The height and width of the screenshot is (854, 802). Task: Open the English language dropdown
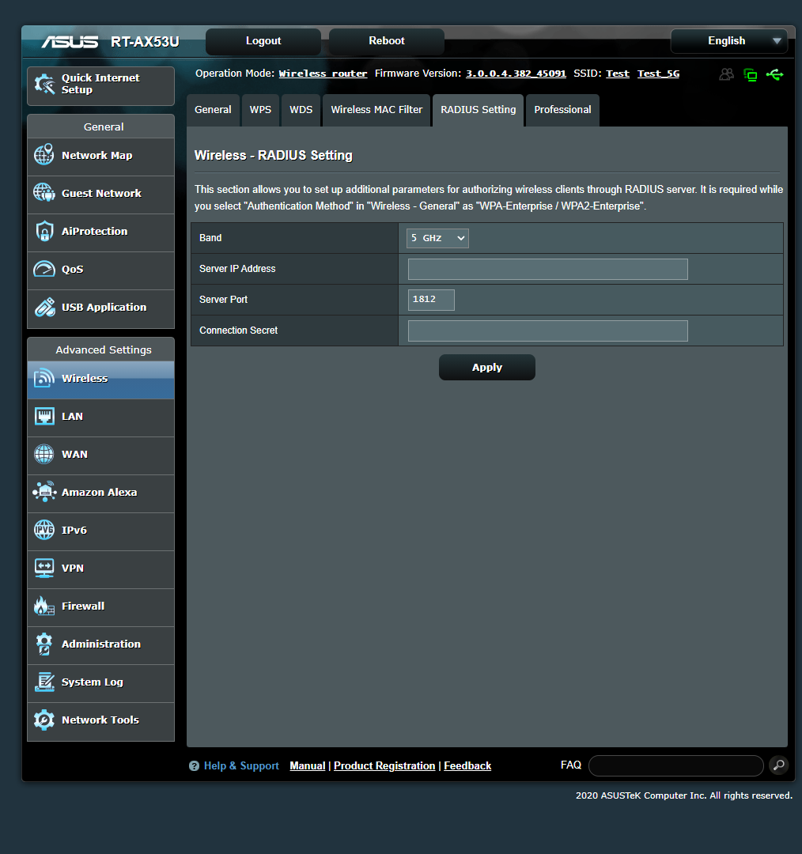pyautogui.click(x=729, y=41)
